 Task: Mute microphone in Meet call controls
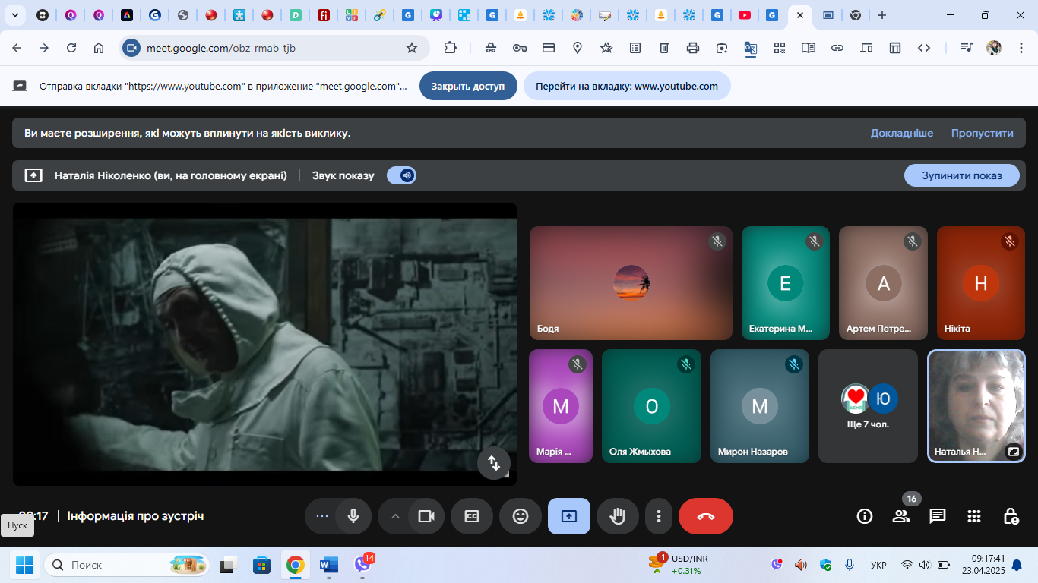[x=353, y=516]
